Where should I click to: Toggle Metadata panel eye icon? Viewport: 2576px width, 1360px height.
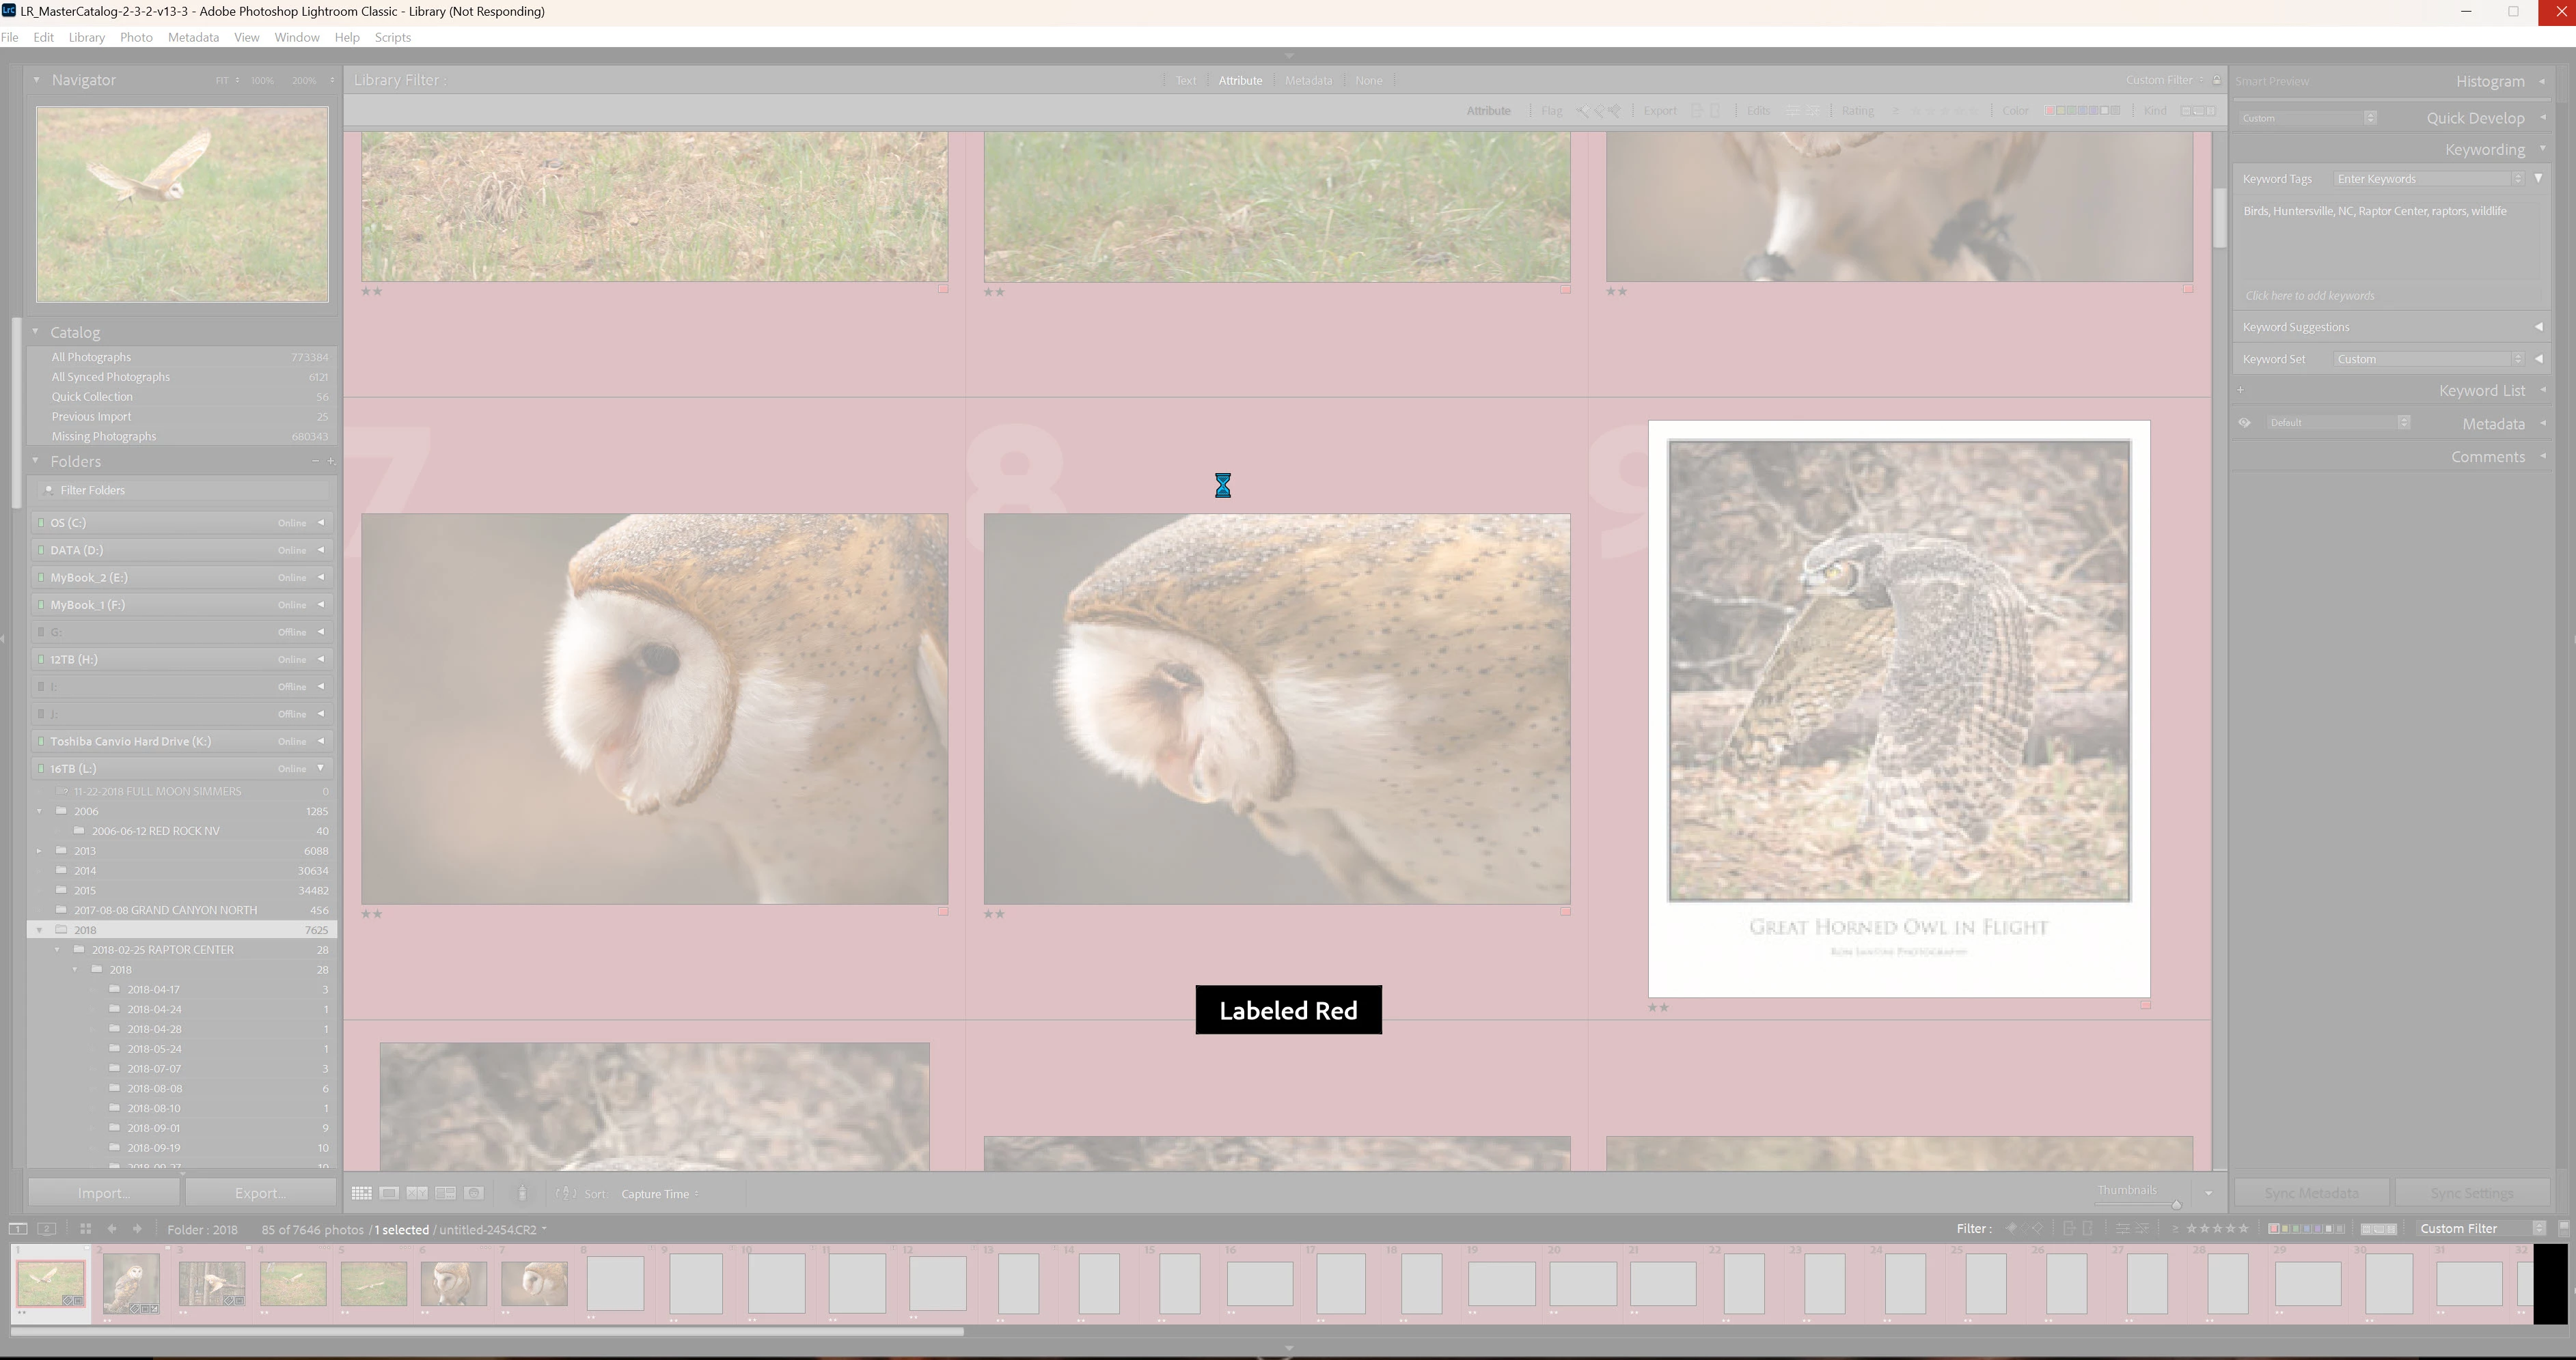tap(2244, 423)
